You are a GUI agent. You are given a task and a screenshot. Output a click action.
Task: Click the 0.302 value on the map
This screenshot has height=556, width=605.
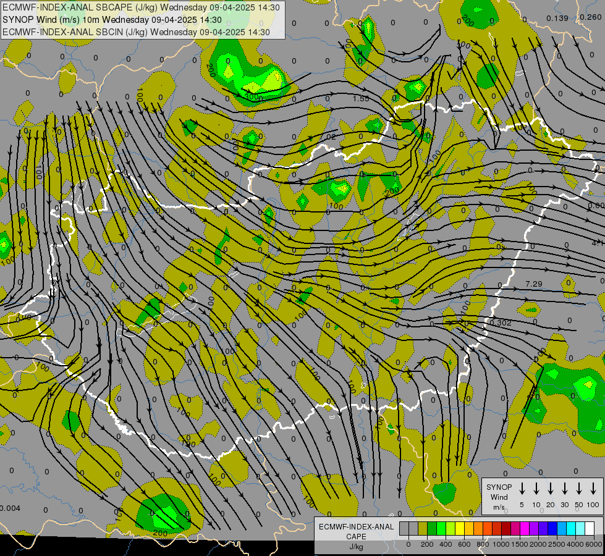pos(501,322)
